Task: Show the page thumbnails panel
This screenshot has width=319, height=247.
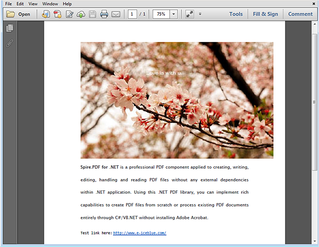Action: pyautogui.click(x=10, y=28)
